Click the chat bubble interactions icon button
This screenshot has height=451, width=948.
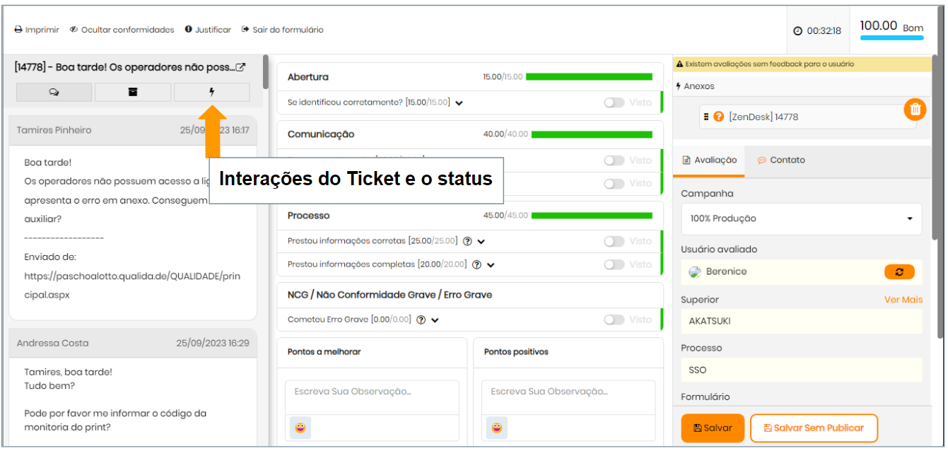point(54,92)
